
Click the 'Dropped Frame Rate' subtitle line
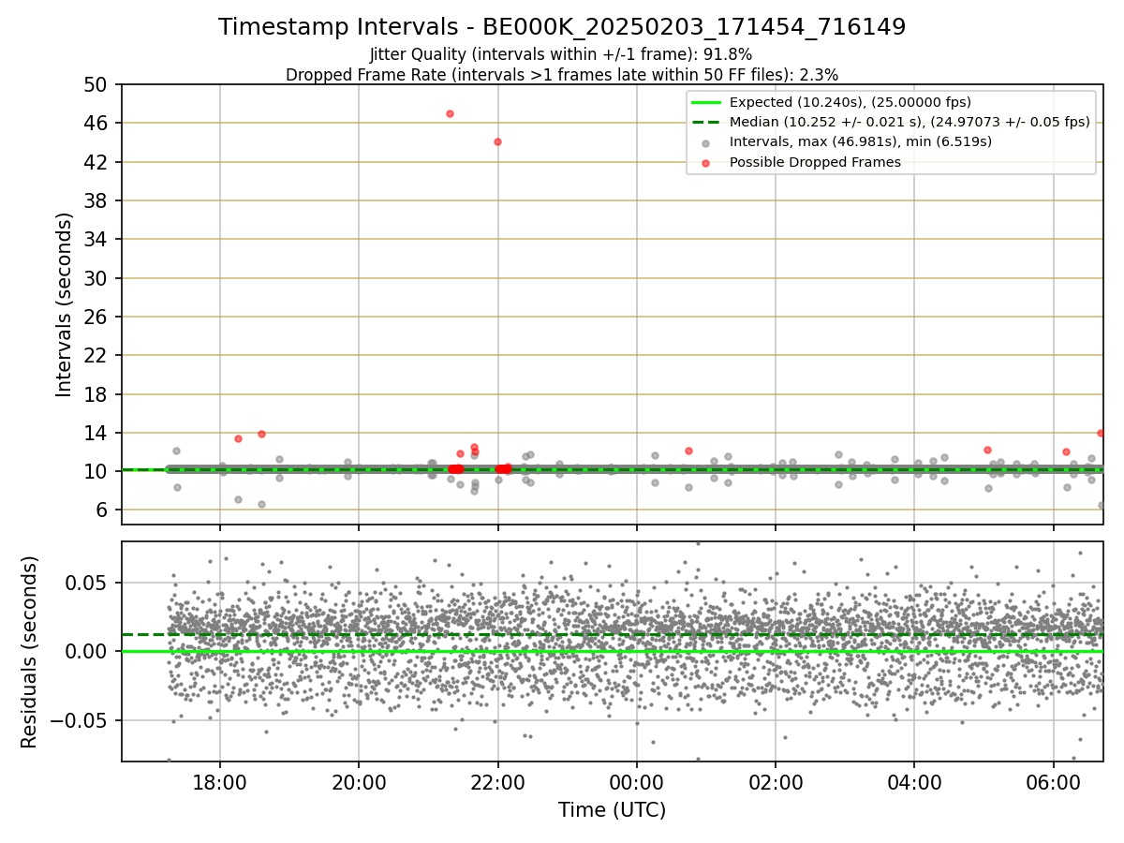(562, 74)
